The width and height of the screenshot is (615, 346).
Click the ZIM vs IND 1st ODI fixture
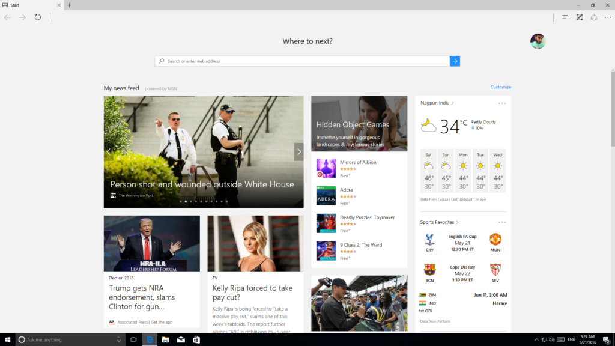click(x=463, y=303)
